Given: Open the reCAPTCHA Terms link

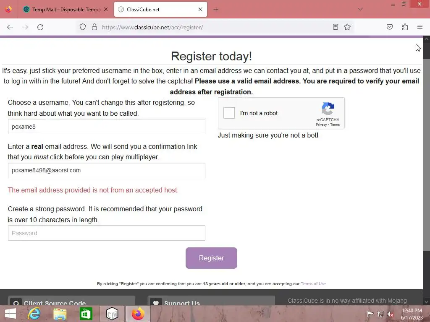Looking at the screenshot, I should click(x=335, y=125).
